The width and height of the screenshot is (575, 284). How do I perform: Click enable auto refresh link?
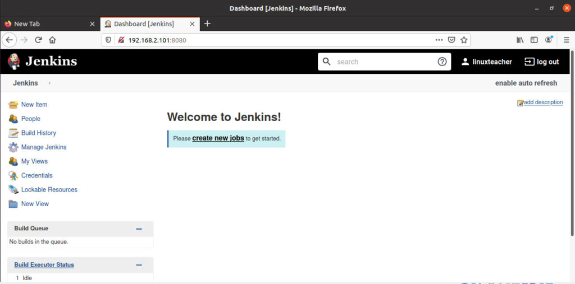click(x=526, y=83)
